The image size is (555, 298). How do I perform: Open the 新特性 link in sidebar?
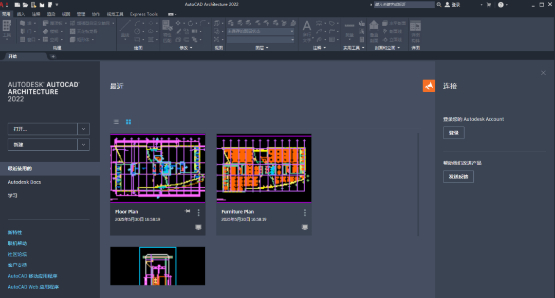[15, 233]
